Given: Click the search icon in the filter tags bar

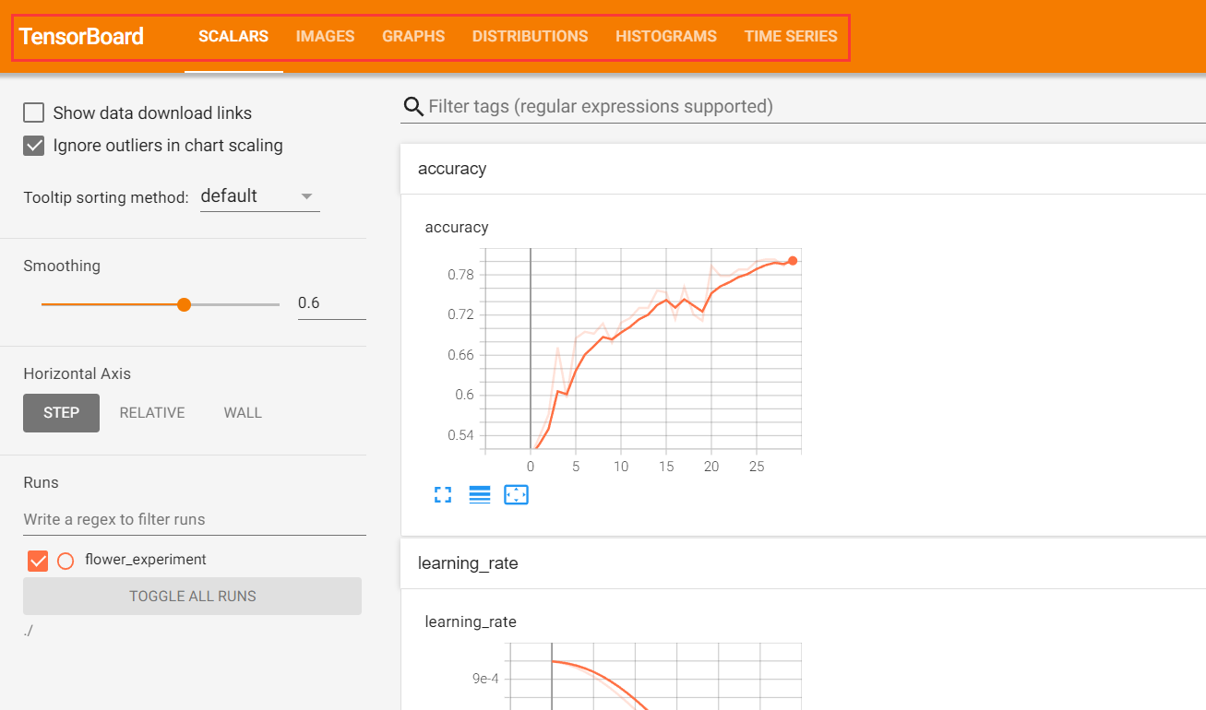Looking at the screenshot, I should click(412, 106).
